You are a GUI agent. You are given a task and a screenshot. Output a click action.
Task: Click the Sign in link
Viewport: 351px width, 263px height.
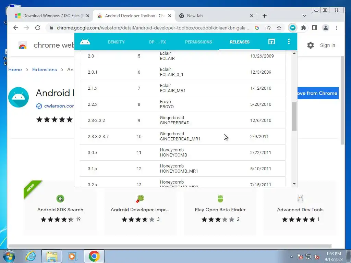tap(327, 45)
